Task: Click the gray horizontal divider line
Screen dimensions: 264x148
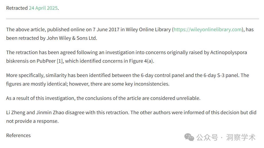Action: 133,19
